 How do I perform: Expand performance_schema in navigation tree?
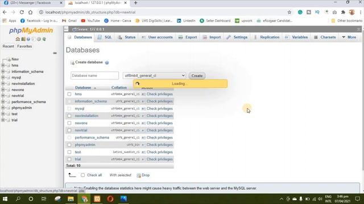(3, 102)
